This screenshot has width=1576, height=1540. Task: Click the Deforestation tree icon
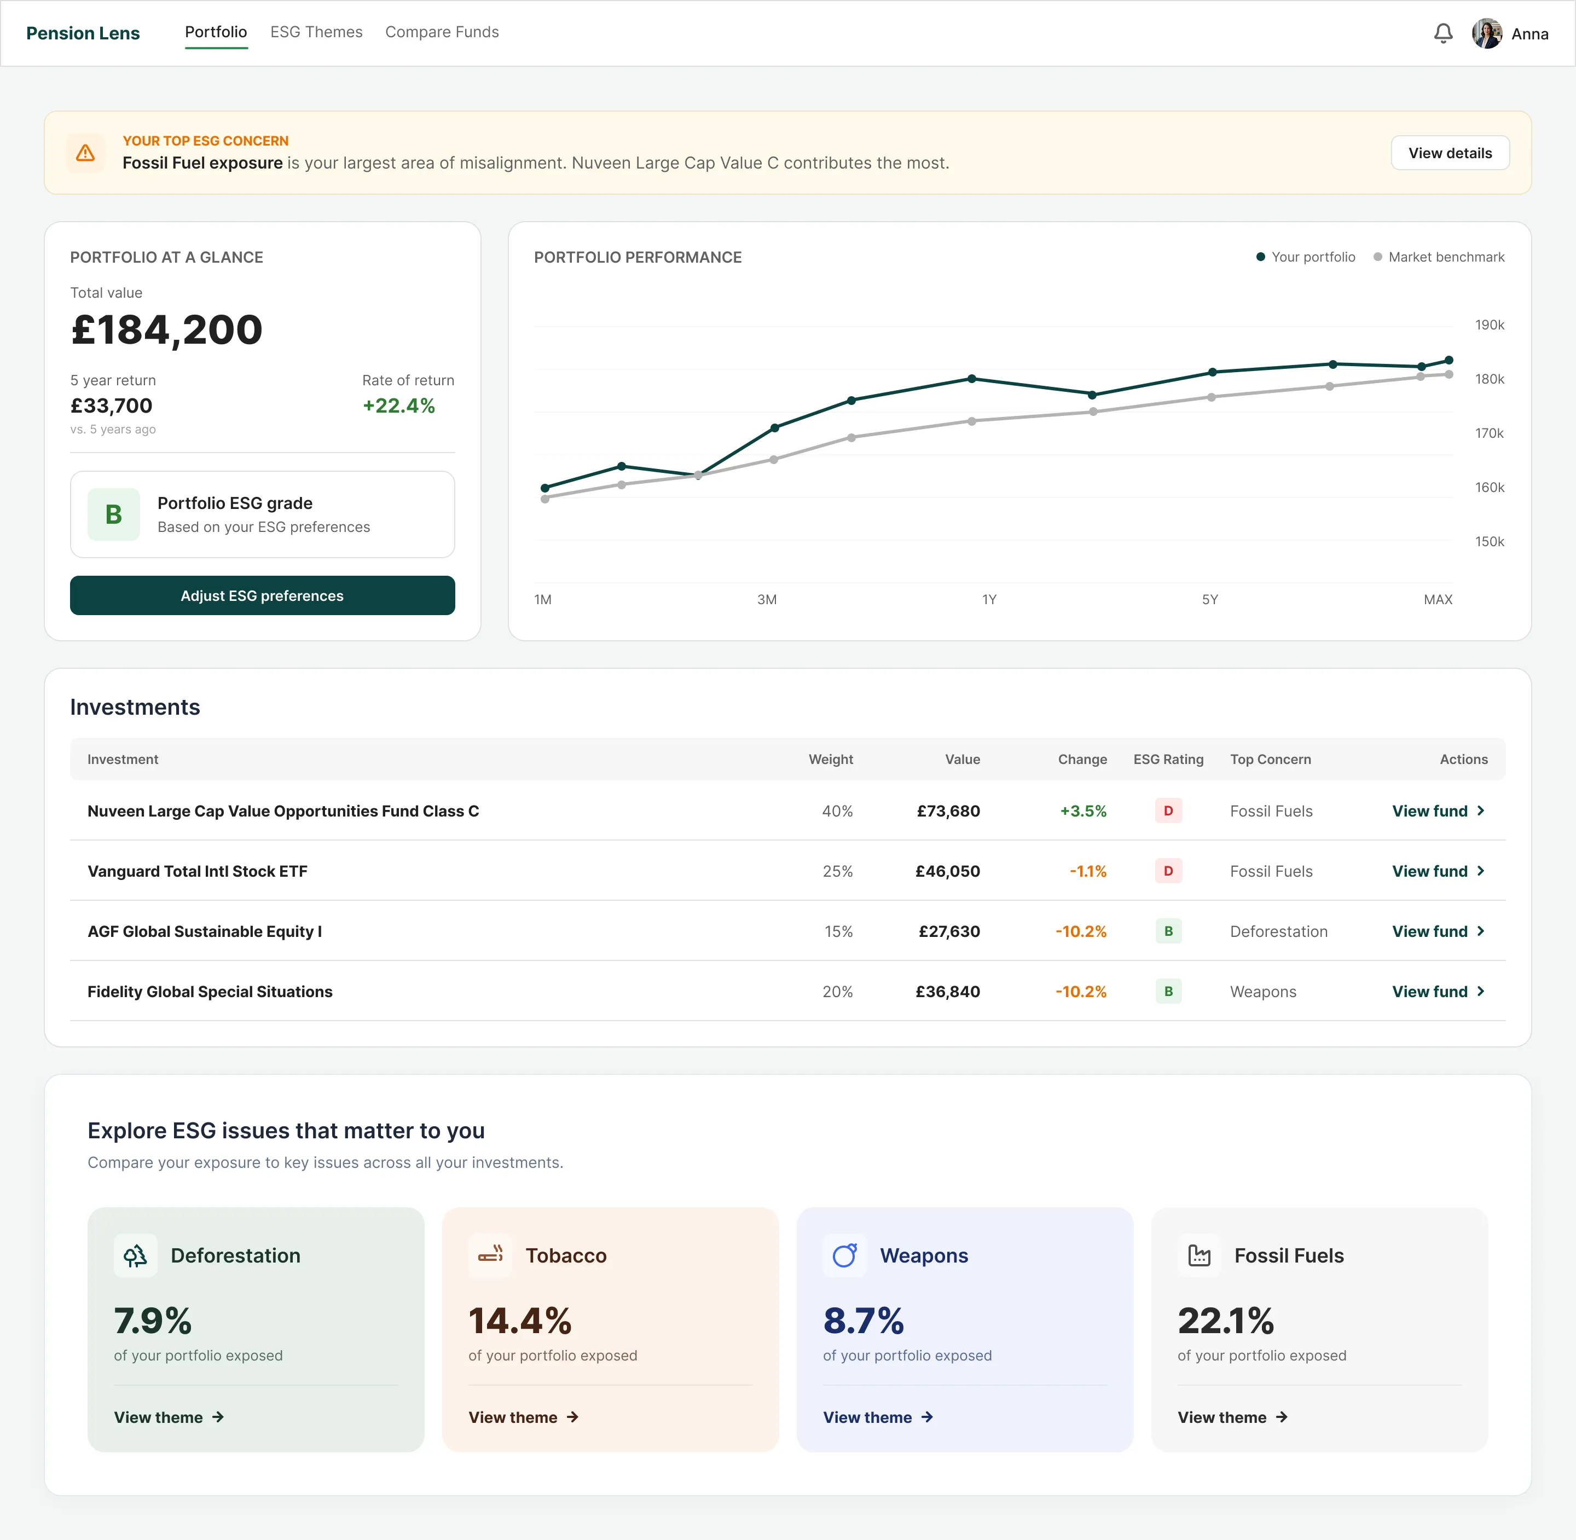pyautogui.click(x=135, y=1255)
